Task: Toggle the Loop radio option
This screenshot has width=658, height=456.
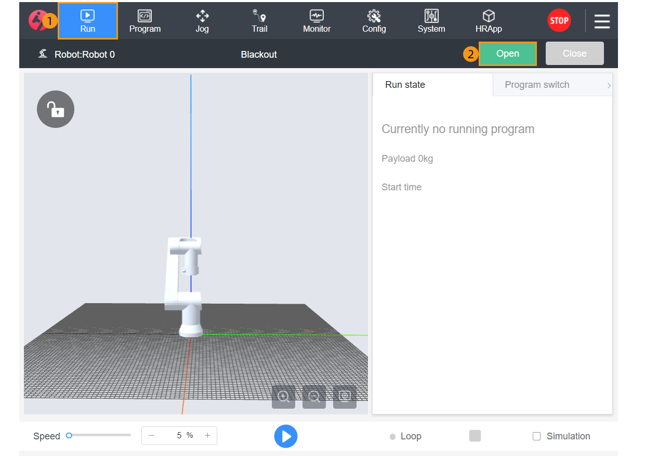Action: (393, 437)
